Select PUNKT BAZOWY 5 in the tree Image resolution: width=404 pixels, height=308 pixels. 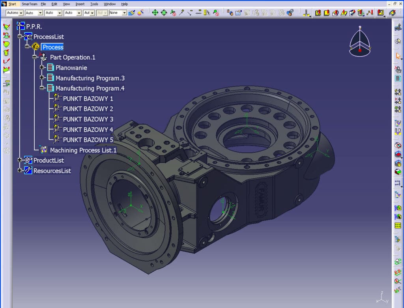pos(88,140)
